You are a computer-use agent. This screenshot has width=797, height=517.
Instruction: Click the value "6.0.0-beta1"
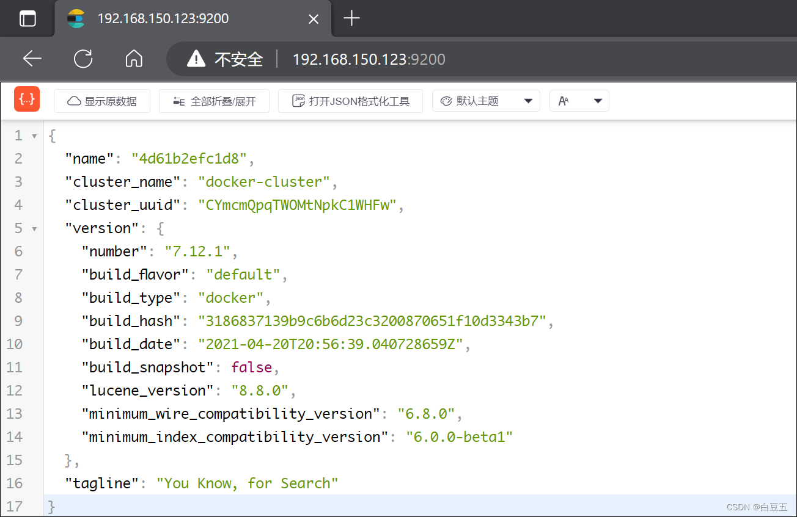459,437
